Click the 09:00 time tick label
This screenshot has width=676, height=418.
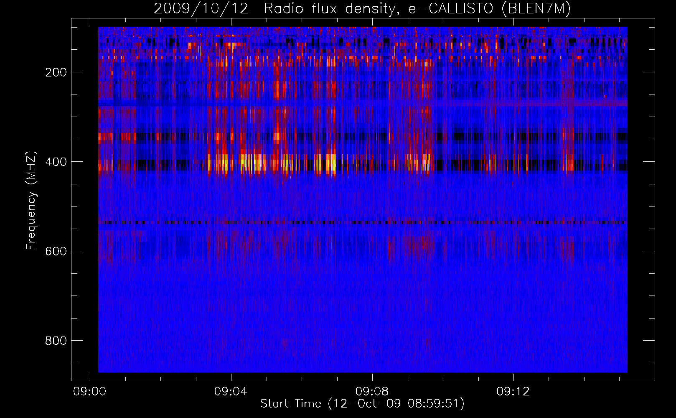tap(89, 392)
